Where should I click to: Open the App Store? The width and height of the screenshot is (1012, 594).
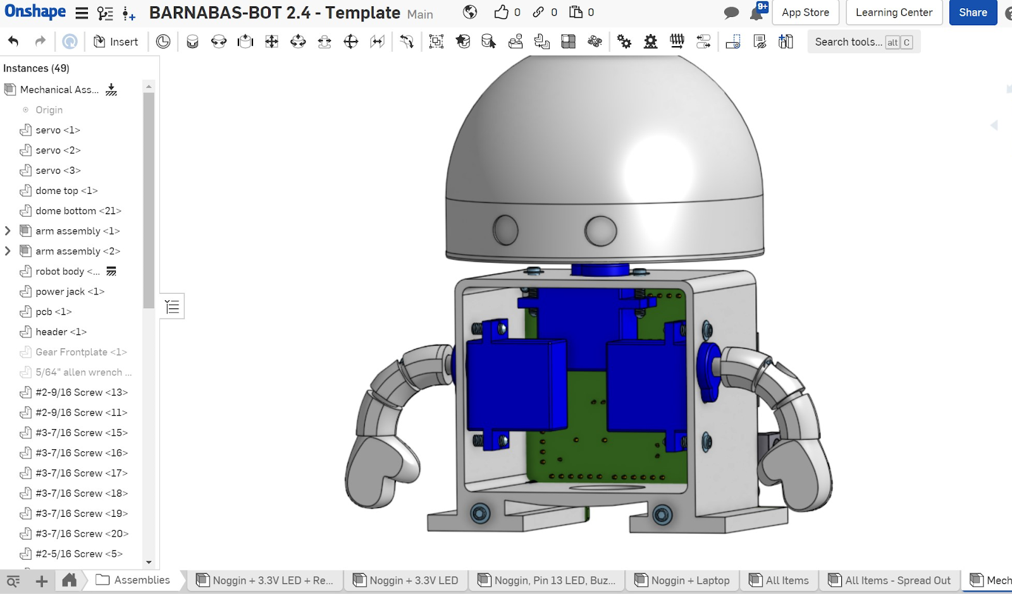click(805, 12)
